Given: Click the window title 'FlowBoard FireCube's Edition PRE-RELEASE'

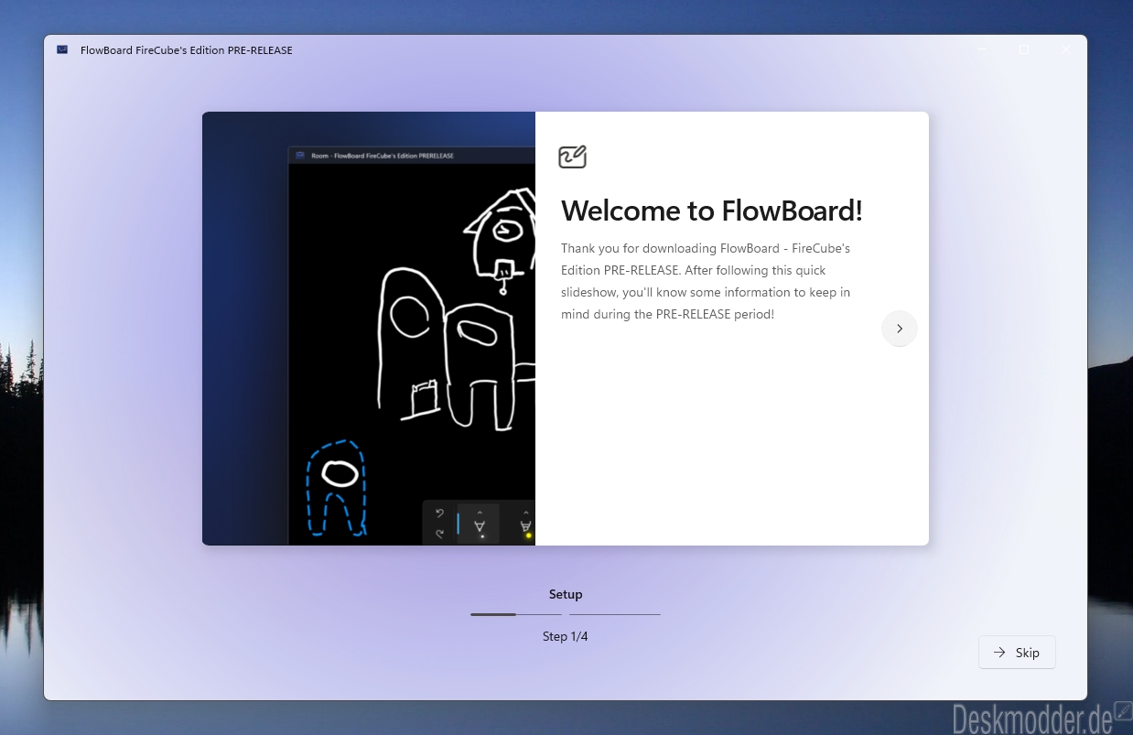Looking at the screenshot, I should [187, 50].
